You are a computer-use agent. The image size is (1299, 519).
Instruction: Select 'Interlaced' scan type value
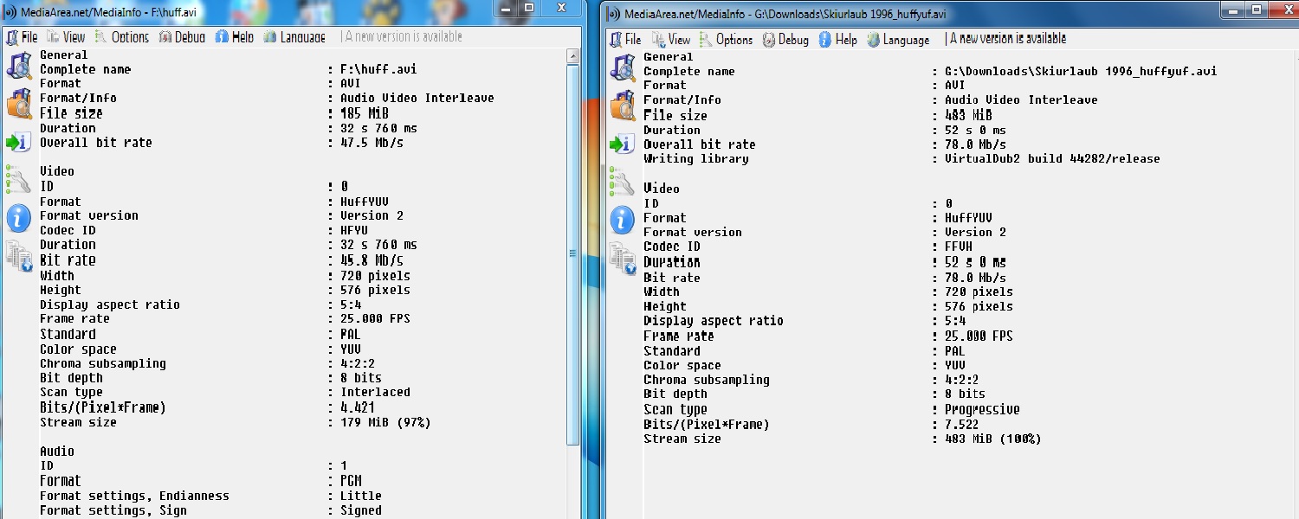pos(375,392)
